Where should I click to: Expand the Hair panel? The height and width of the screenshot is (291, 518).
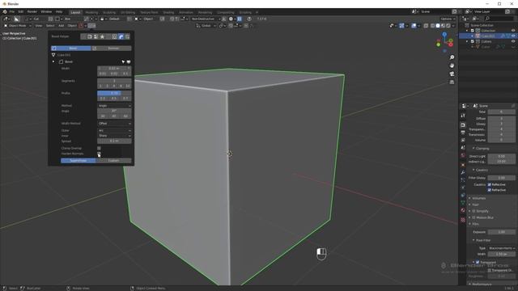click(x=475, y=205)
